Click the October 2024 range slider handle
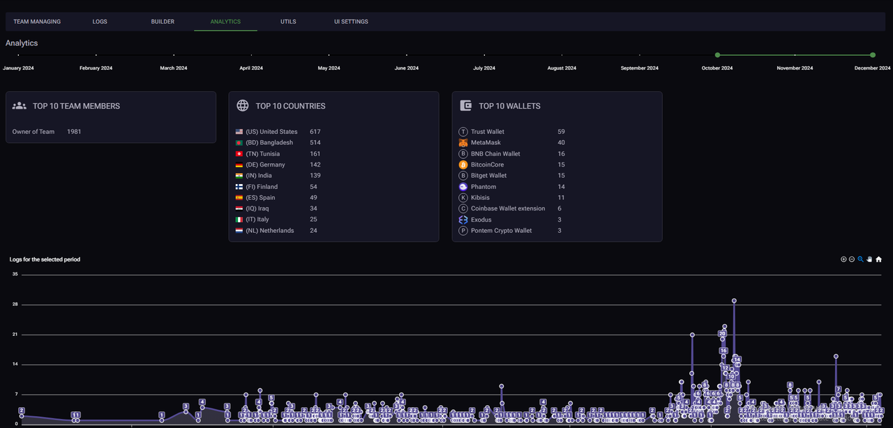 (x=717, y=54)
